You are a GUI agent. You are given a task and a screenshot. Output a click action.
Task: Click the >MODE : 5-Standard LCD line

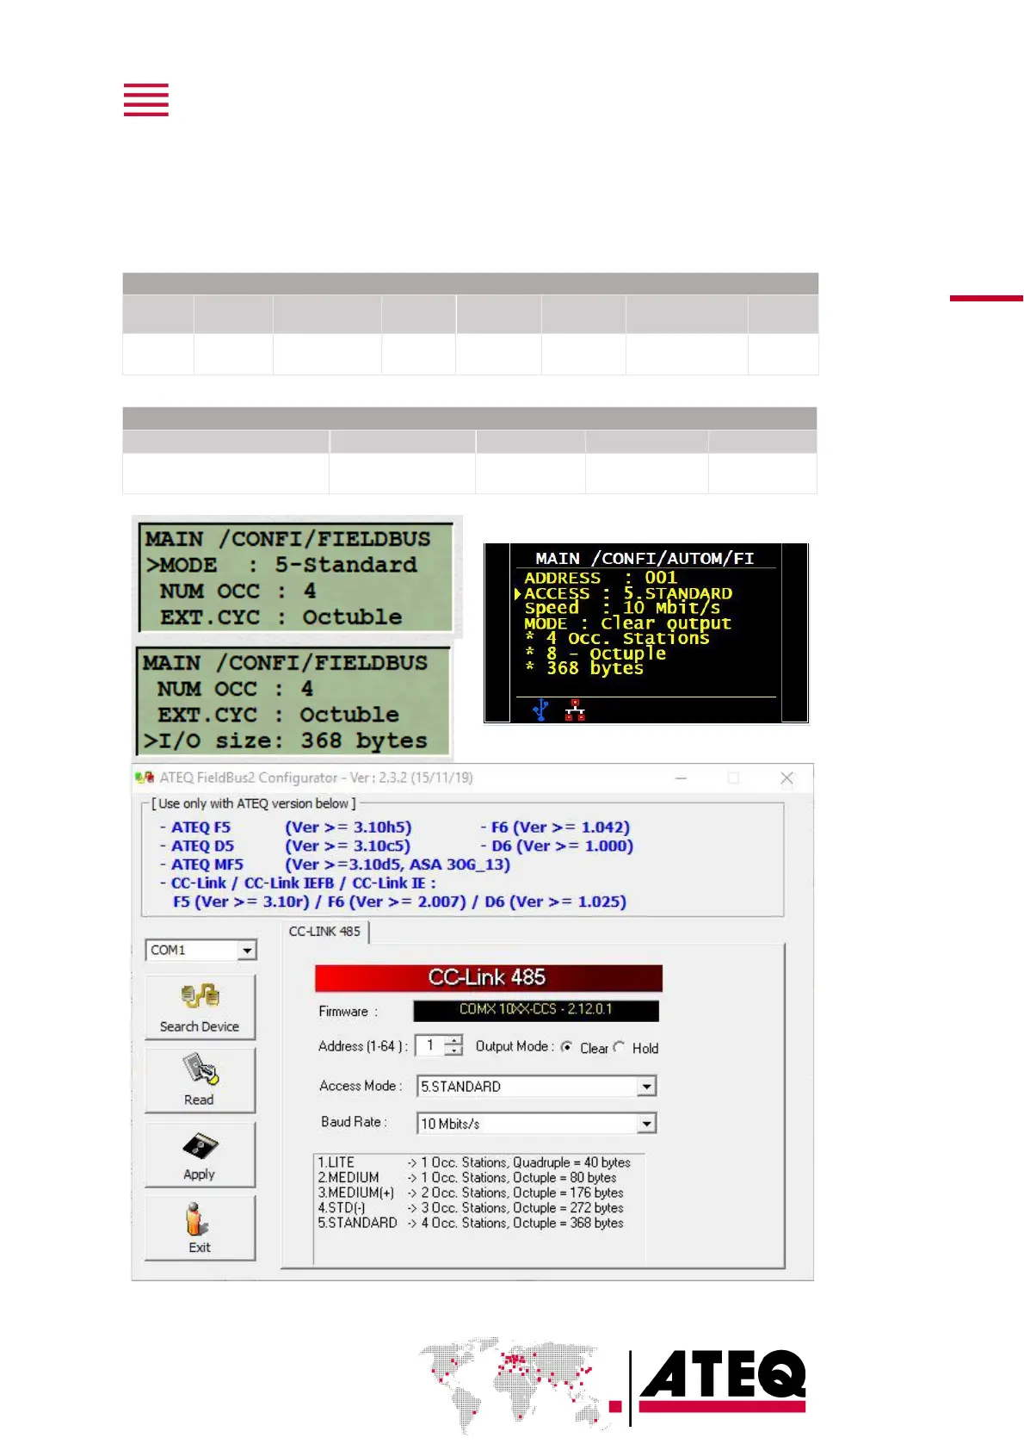[281, 565]
